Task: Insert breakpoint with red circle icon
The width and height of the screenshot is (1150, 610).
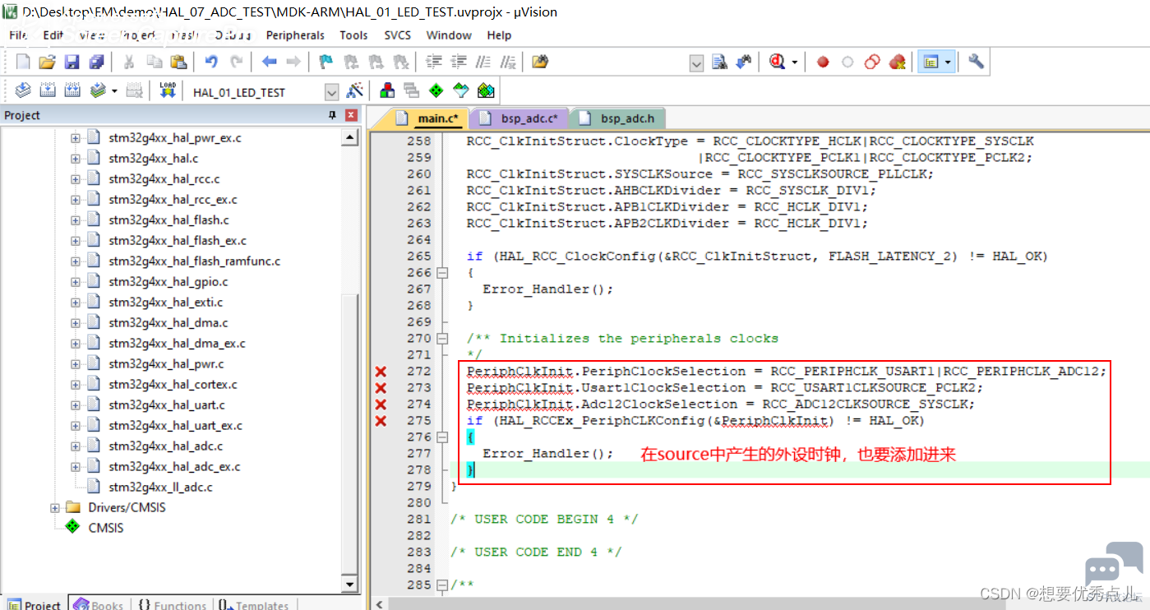Action: [x=823, y=62]
